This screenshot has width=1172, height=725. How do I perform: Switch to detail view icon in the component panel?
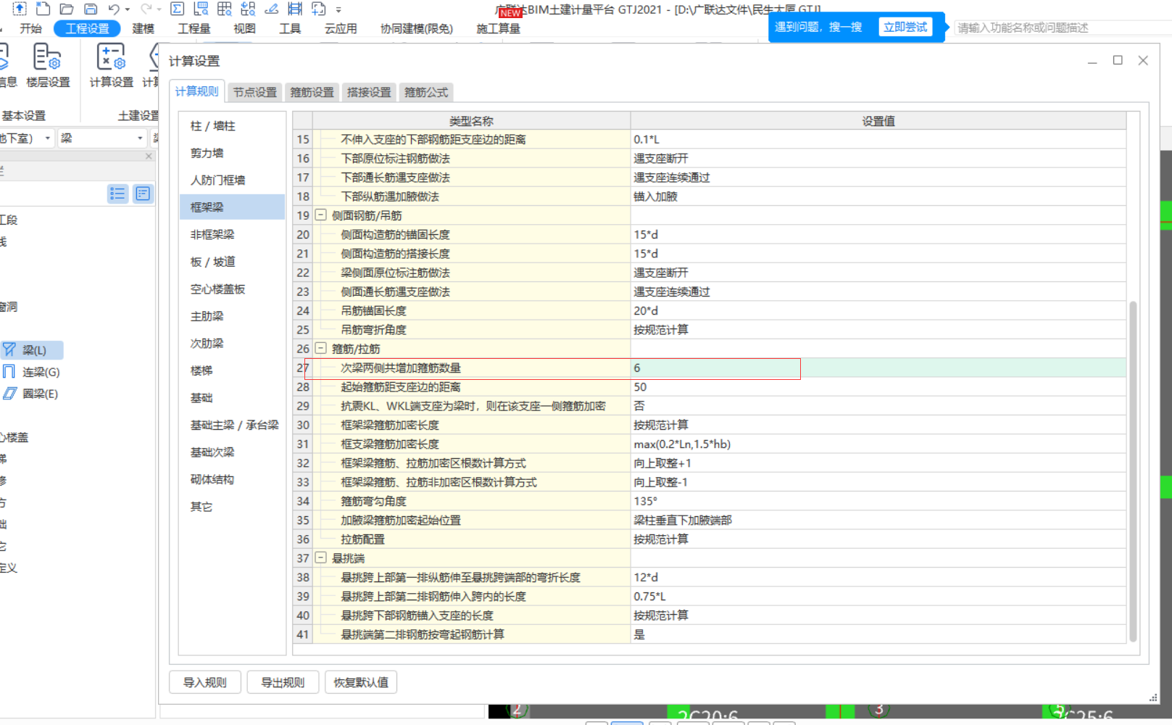point(143,194)
